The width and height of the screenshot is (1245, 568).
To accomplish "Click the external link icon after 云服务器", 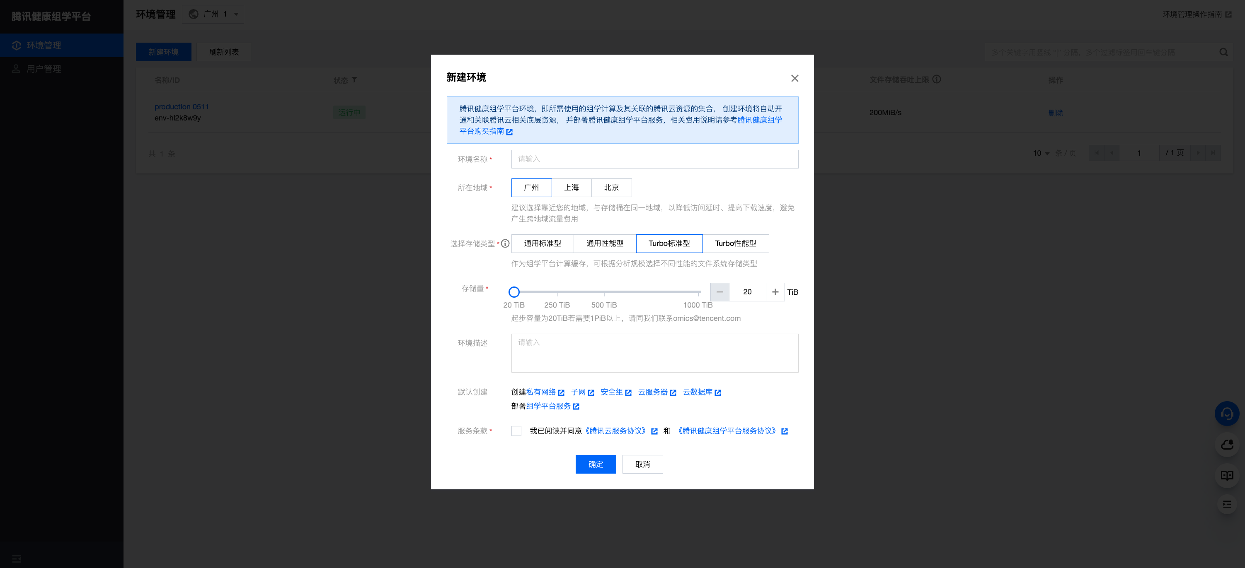I will (x=673, y=393).
